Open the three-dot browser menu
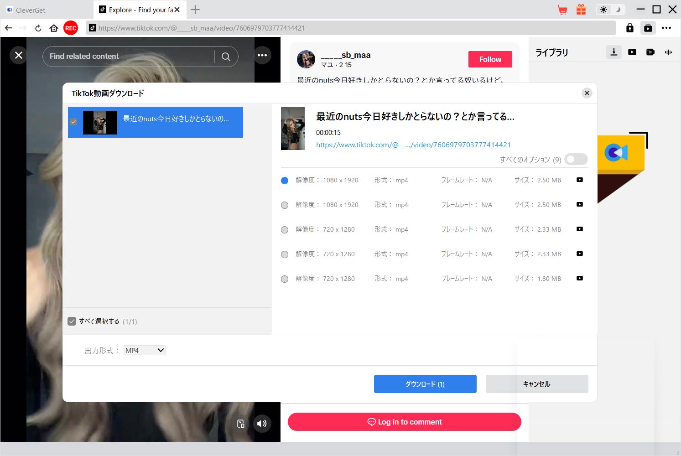Viewport: 681px width, 456px height. point(666,28)
